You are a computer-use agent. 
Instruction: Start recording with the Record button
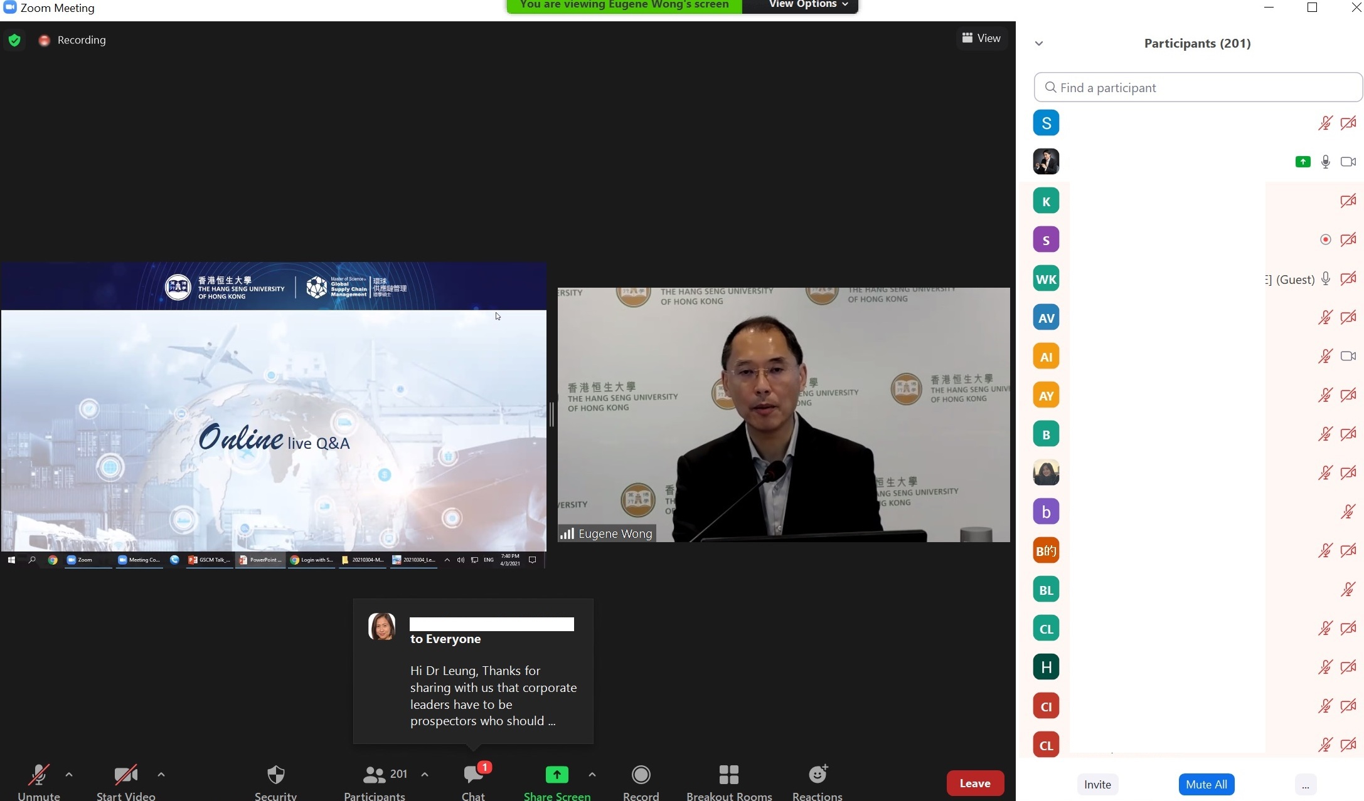click(641, 775)
